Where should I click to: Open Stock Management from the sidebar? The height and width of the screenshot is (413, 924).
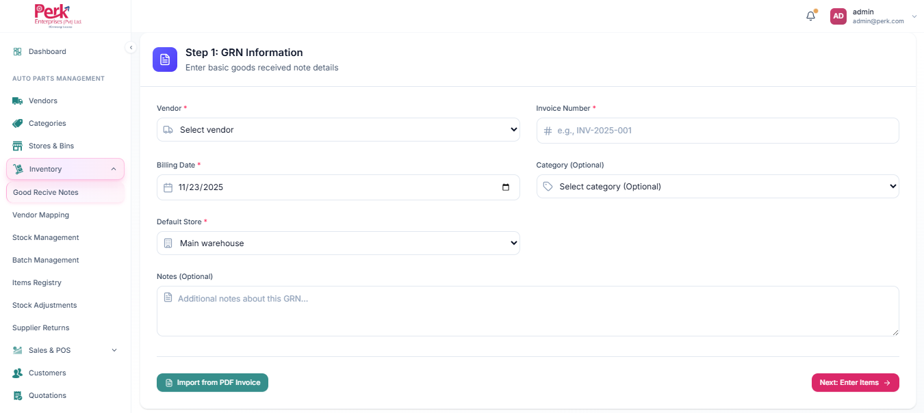coord(46,238)
